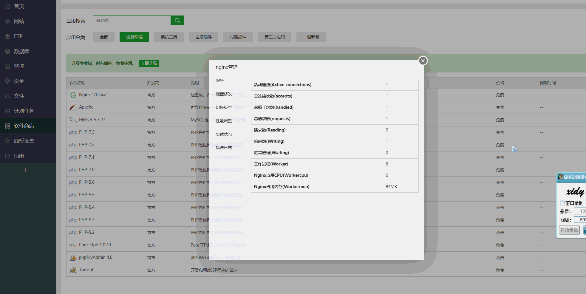
Task: Open the 错误日志 tab in nginx dialog
Action: pyautogui.click(x=224, y=148)
